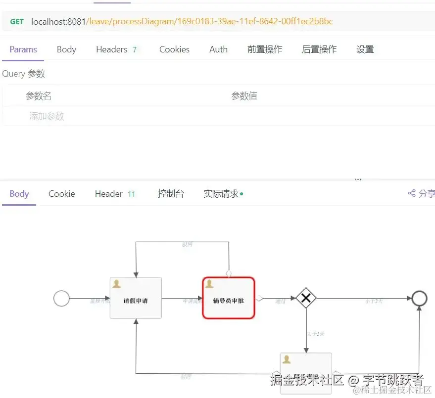Switch to the 前置操作 tab
The height and width of the screenshot is (398, 435).
point(265,49)
